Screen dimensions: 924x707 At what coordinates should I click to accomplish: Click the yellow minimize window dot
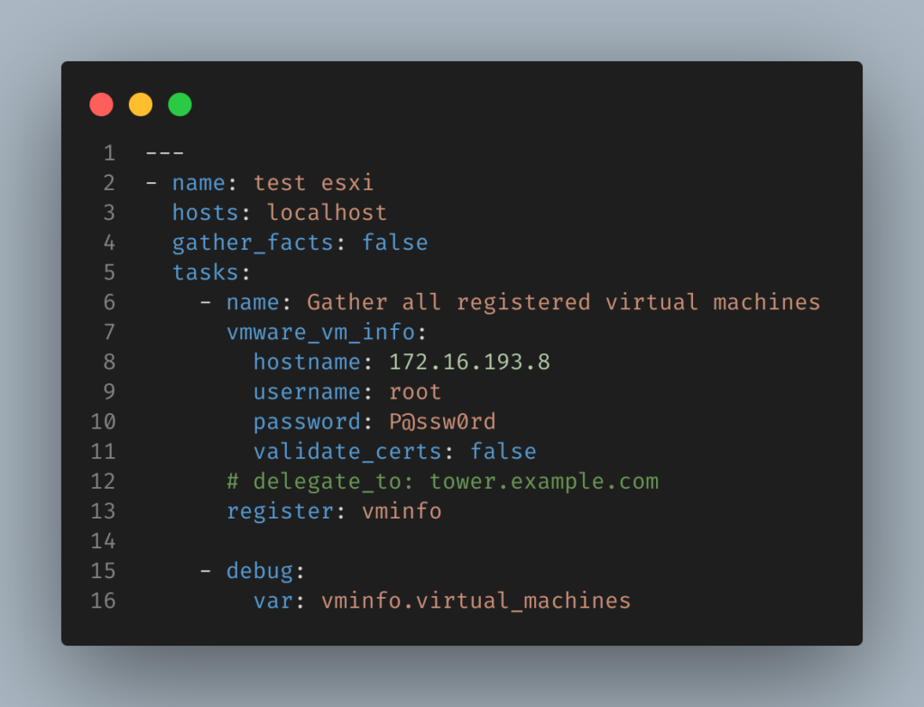click(x=141, y=105)
